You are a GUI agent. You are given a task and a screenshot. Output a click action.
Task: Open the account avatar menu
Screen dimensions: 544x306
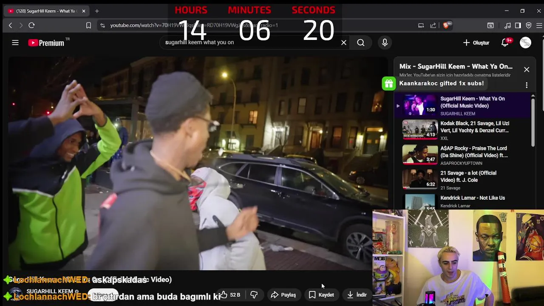[x=525, y=42]
